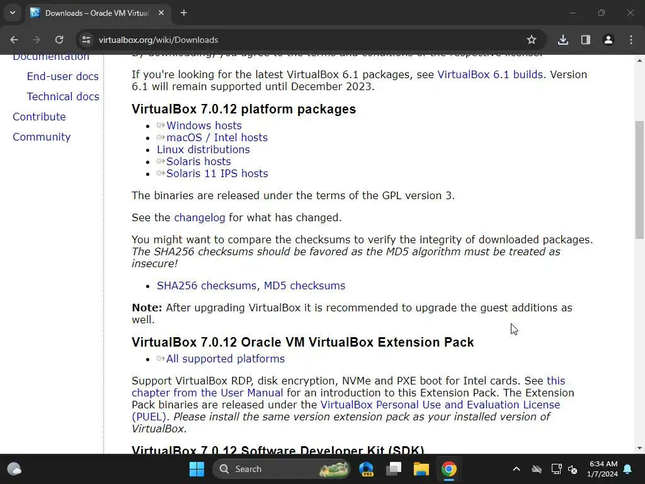The height and width of the screenshot is (484, 645).
Task: Click the OneDrive cloud tray icon
Action: point(537,469)
